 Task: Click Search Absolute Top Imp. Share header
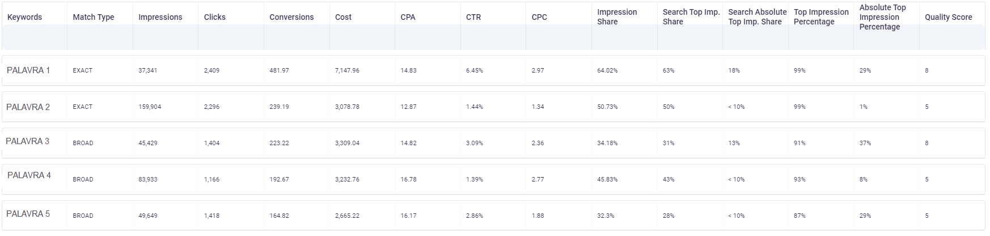click(757, 17)
